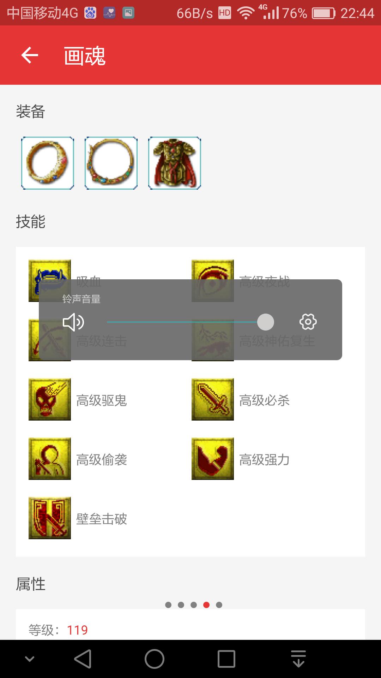Image resolution: width=381 pixels, height=678 pixels.
Task: Open the red gold armor equipment item
Action: click(175, 163)
